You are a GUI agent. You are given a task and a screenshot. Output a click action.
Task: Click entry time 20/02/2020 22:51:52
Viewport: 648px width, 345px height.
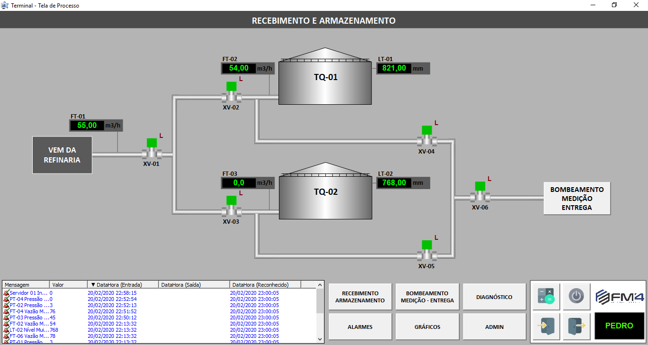[112, 311]
